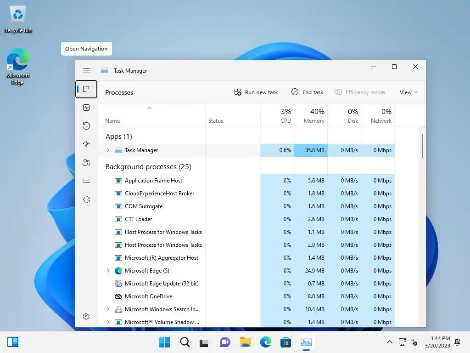Click Run new task
Image resolution: width=470 pixels, height=353 pixels.
pos(256,92)
